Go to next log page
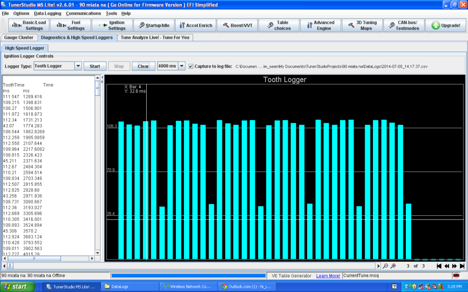This screenshot has width=468, height=292. click(454, 266)
